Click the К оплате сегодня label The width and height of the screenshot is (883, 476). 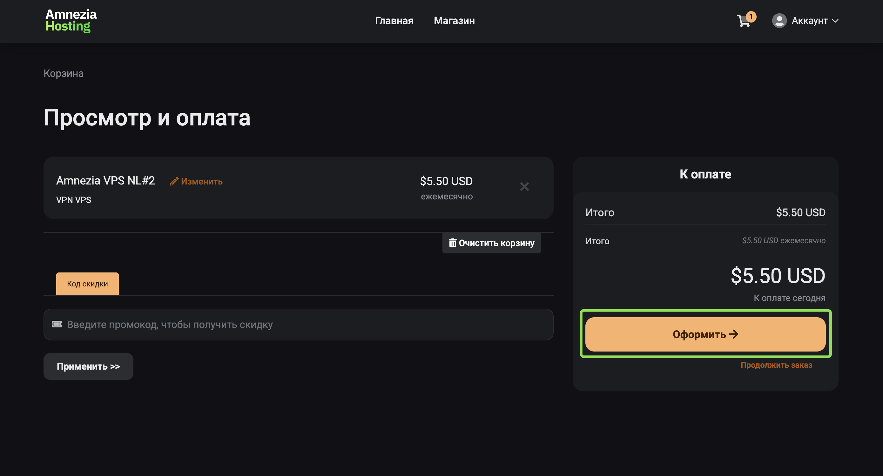789,298
